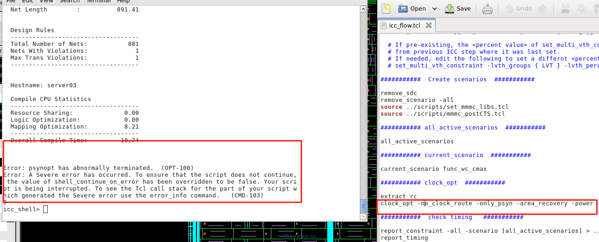Viewport: 599px width, 242px height.
Task: Click the 'report_constraint -all -scenario' line
Action: (490, 231)
